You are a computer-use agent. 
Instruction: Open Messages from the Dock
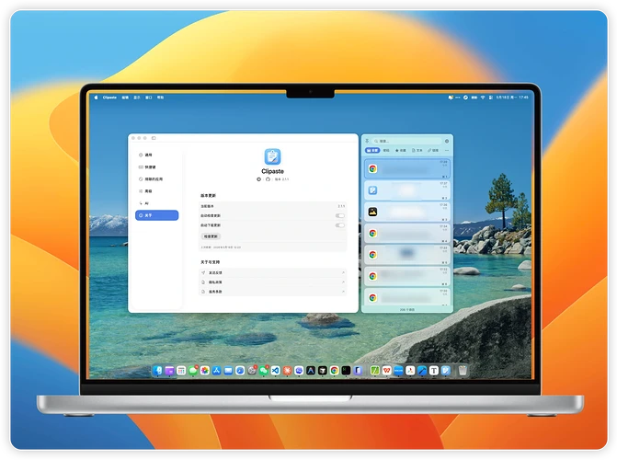point(193,370)
